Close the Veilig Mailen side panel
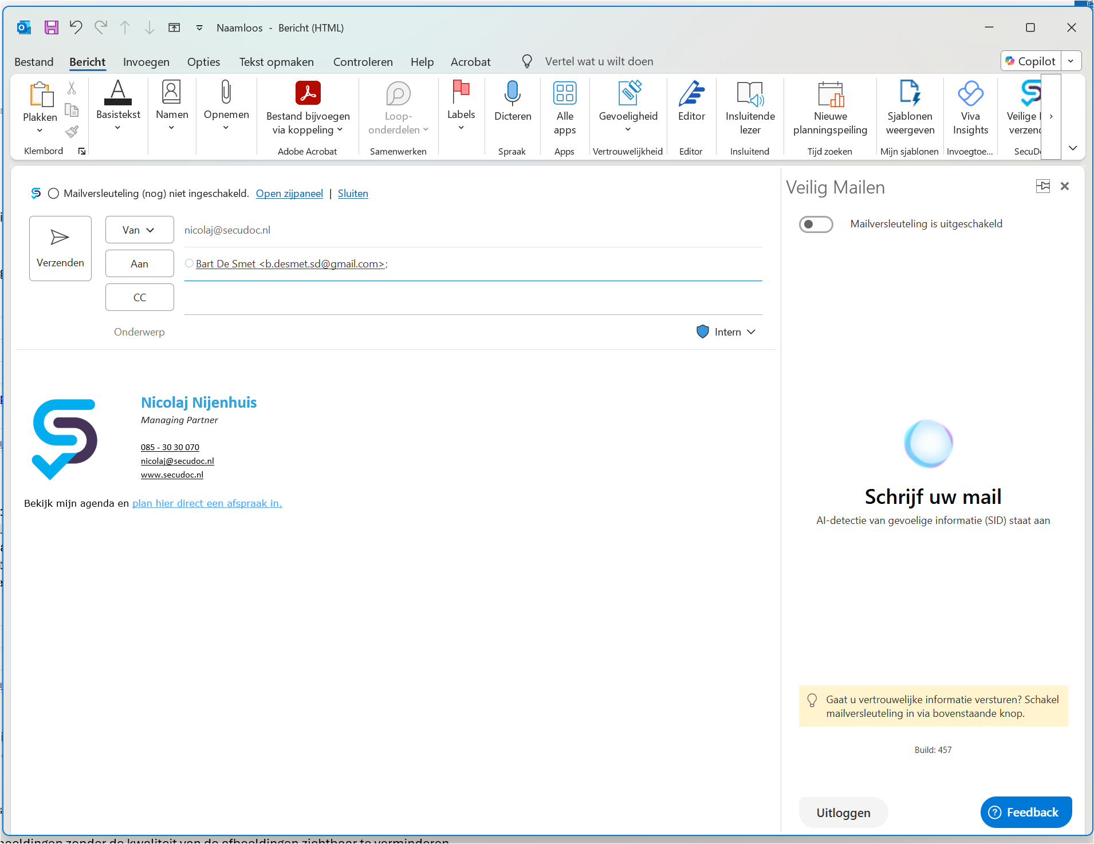1094x844 pixels. (1065, 186)
